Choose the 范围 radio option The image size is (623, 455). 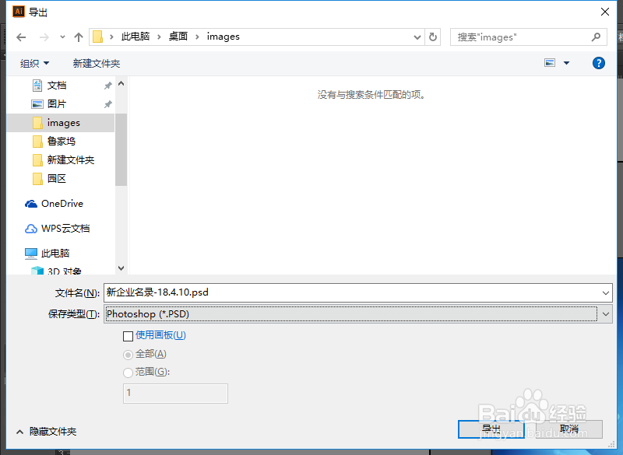[127, 372]
